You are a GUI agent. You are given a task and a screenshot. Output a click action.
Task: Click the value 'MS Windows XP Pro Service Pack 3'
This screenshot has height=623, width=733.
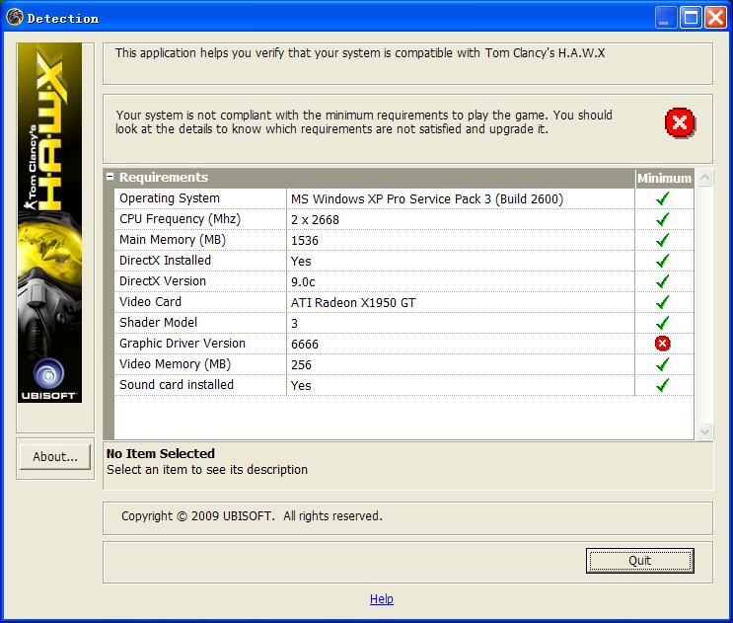pos(391,199)
